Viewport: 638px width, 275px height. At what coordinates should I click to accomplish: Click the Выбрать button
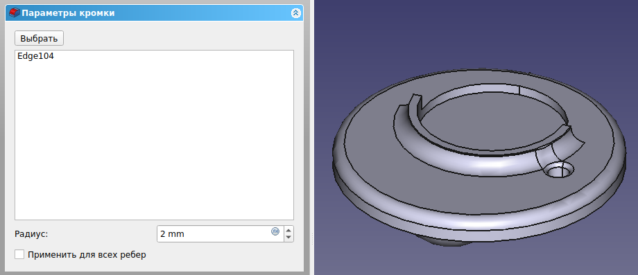(39, 39)
